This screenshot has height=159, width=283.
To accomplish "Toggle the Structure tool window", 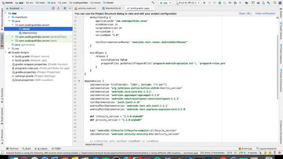I will coord(2,136).
